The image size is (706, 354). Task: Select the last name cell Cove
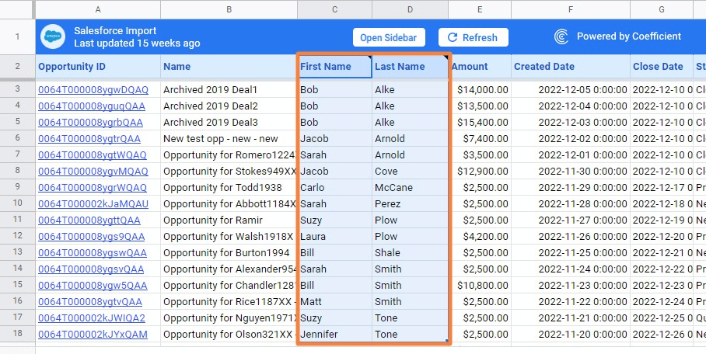click(410, 171)
